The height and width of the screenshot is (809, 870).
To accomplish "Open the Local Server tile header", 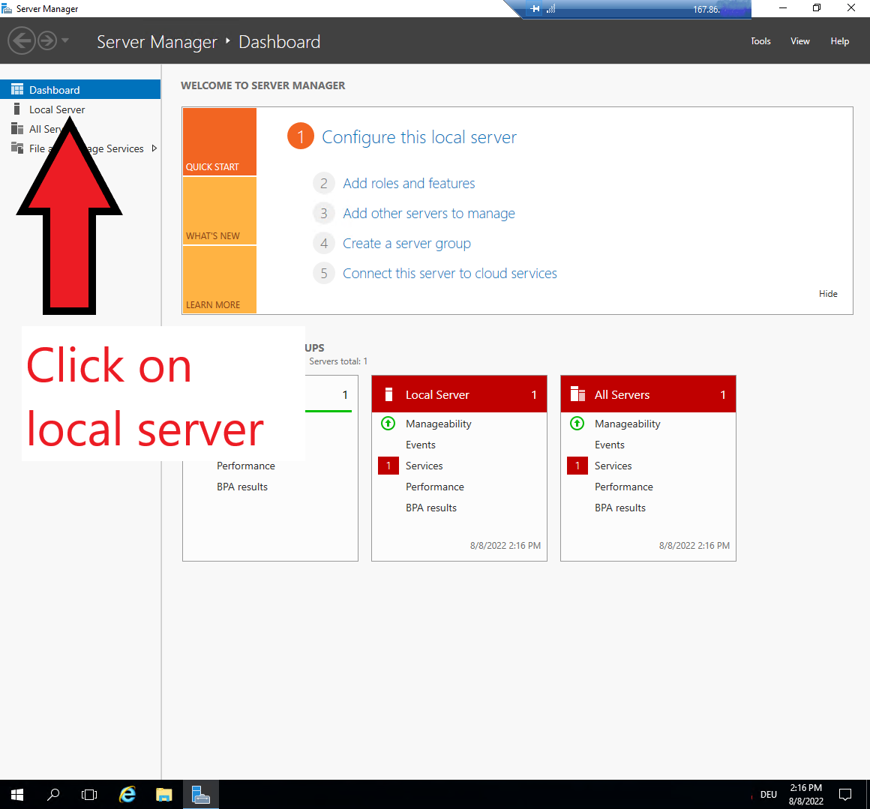I will [x=460, y=394].
